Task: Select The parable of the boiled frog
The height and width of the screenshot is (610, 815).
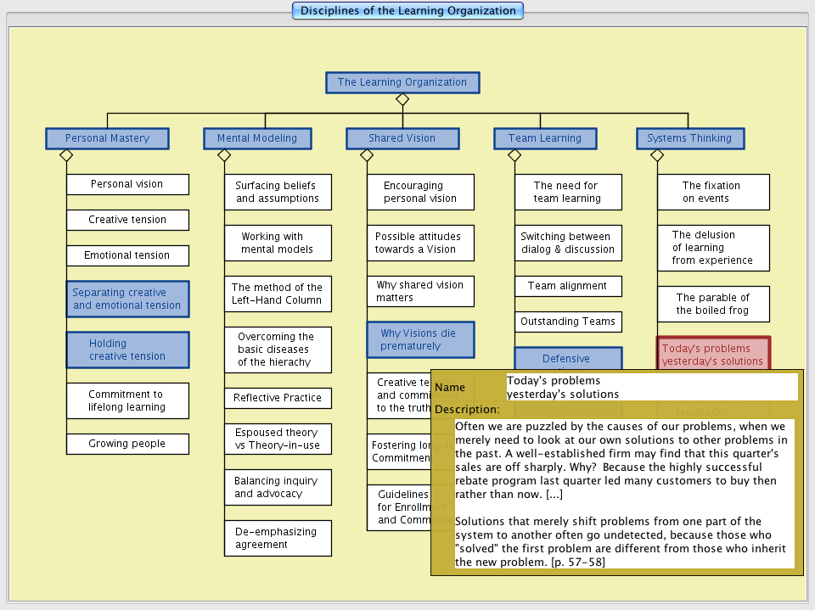Action: click(x=713, y=304)
